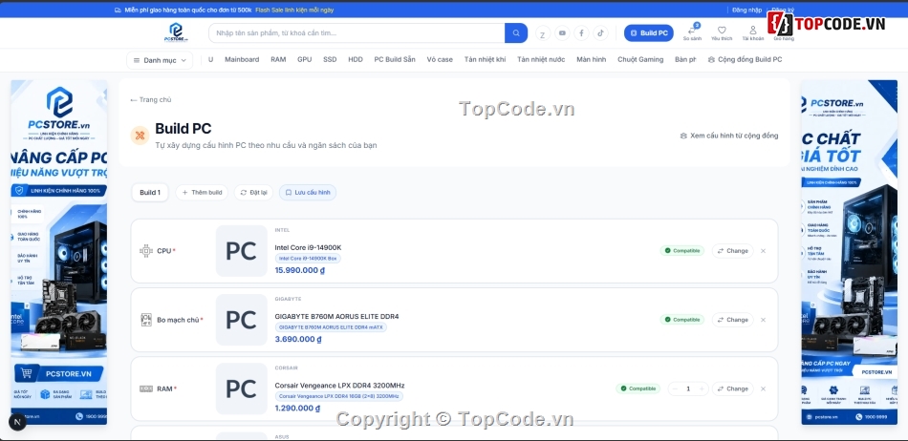Image resolution: width=908 pixels, height=441 pixels.
Task: Remove the Corsair Vengeance RAM item
Action: 763,388
